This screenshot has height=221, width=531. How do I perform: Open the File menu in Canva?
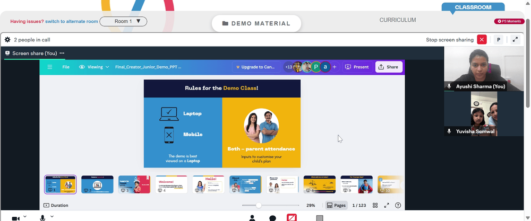click(66, 67)
